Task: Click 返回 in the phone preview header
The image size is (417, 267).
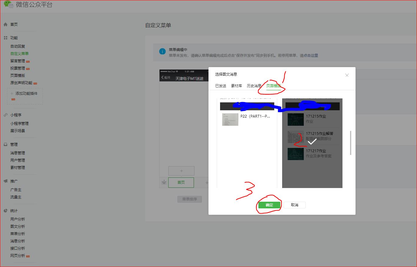Action: 166,77
